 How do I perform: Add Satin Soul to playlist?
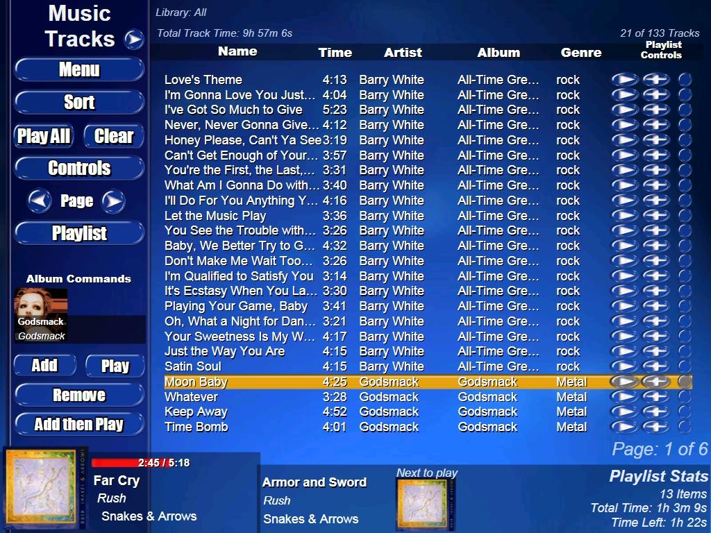tap(655, 366)
